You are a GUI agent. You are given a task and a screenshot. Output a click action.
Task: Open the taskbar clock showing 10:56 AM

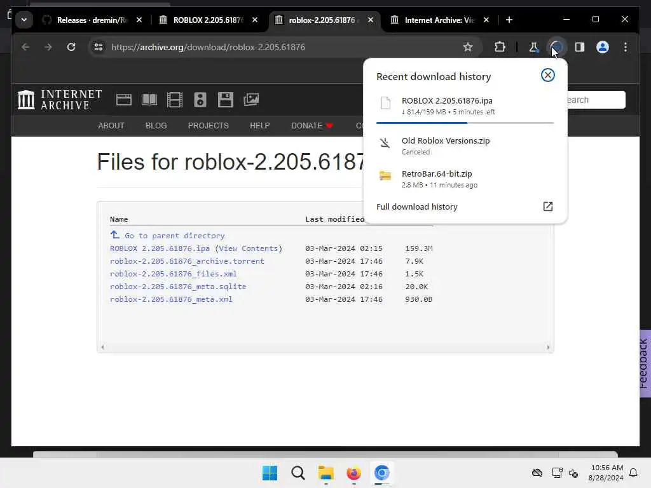click(606, 473)
